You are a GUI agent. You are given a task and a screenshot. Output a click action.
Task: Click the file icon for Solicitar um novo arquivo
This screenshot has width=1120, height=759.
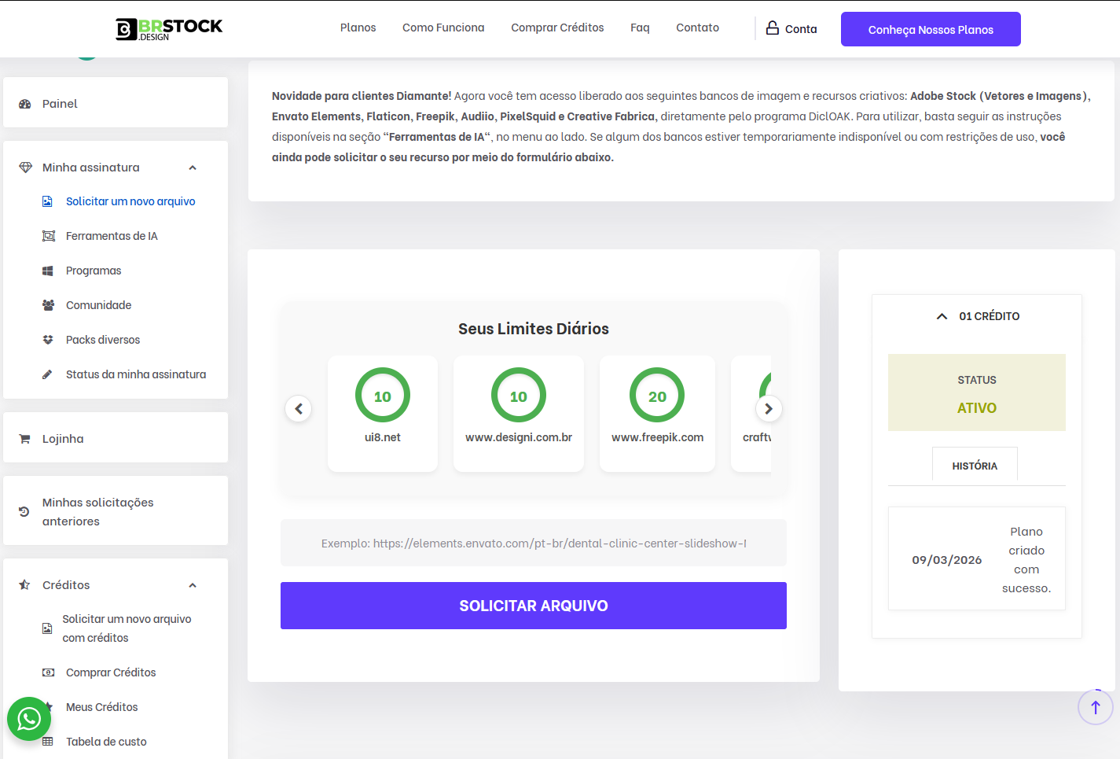(x=47, y=201)
